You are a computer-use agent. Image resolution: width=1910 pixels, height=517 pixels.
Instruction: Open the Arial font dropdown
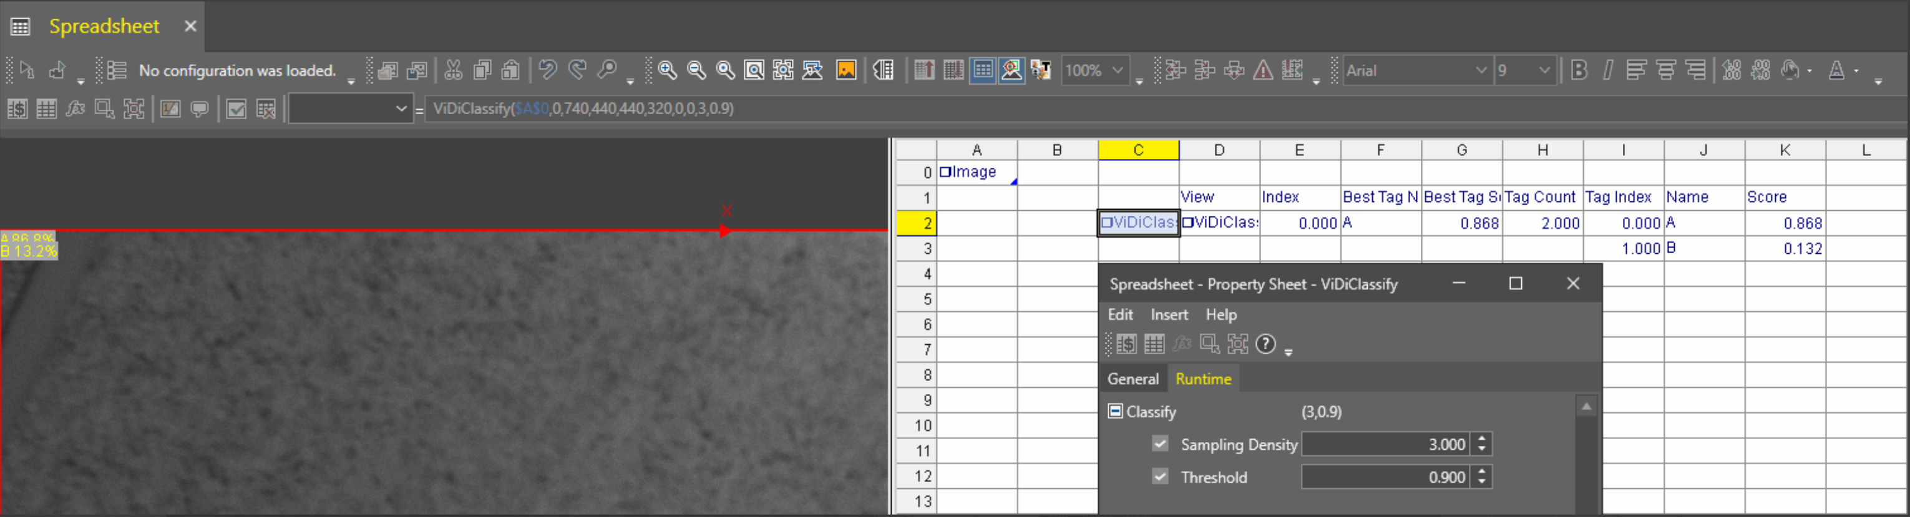1480,70
